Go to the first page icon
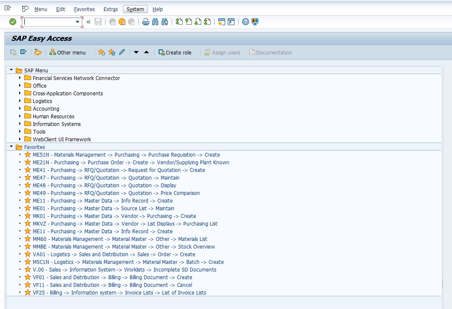This screenshot has width=452, height=309. (x=179, y=22)
